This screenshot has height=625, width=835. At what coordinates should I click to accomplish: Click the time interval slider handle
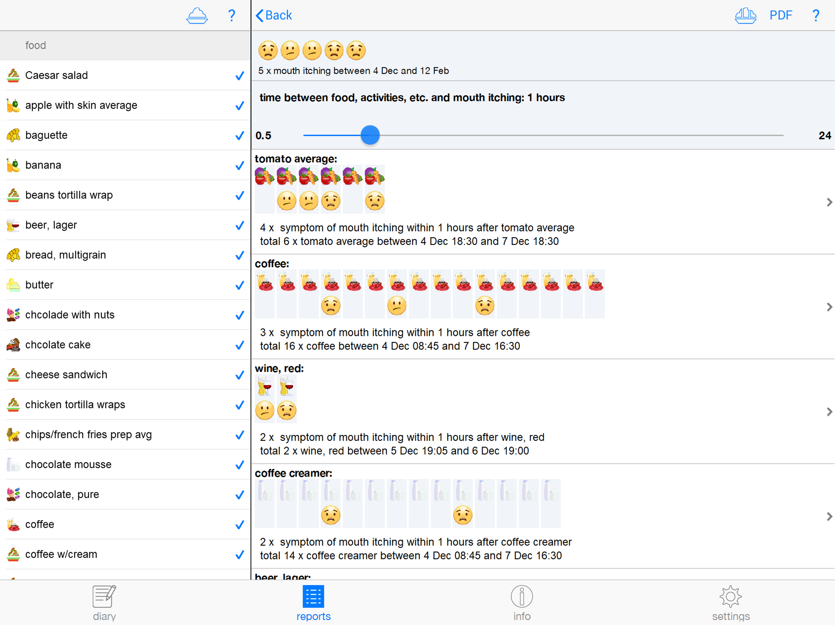370,135
